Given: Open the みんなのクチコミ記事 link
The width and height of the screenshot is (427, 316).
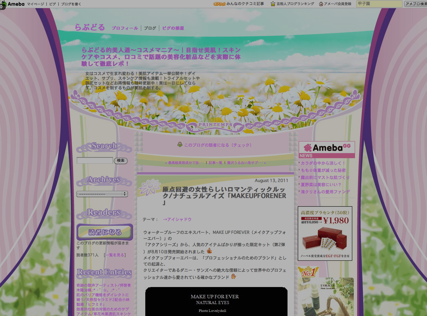Looking at the screenshot, I should [x=245, y=4].
